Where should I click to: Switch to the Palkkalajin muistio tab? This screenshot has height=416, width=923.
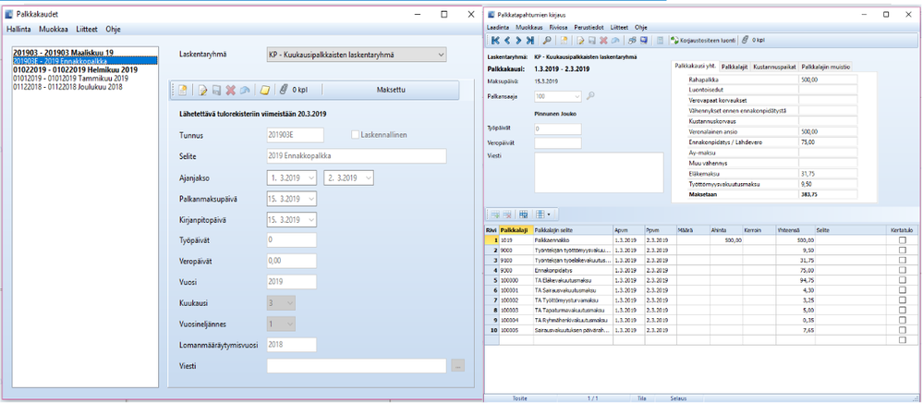[825, 67]
